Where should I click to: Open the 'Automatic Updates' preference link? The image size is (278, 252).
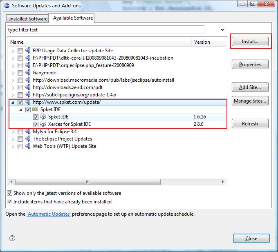[49, 214]
